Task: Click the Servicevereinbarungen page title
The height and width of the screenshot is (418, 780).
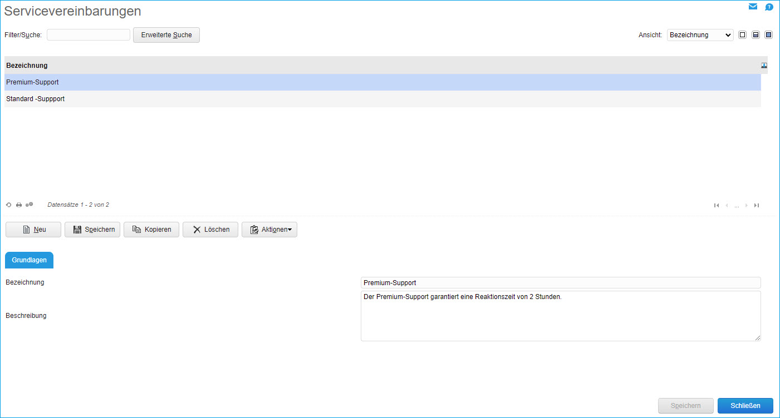Action: (72, 11)
